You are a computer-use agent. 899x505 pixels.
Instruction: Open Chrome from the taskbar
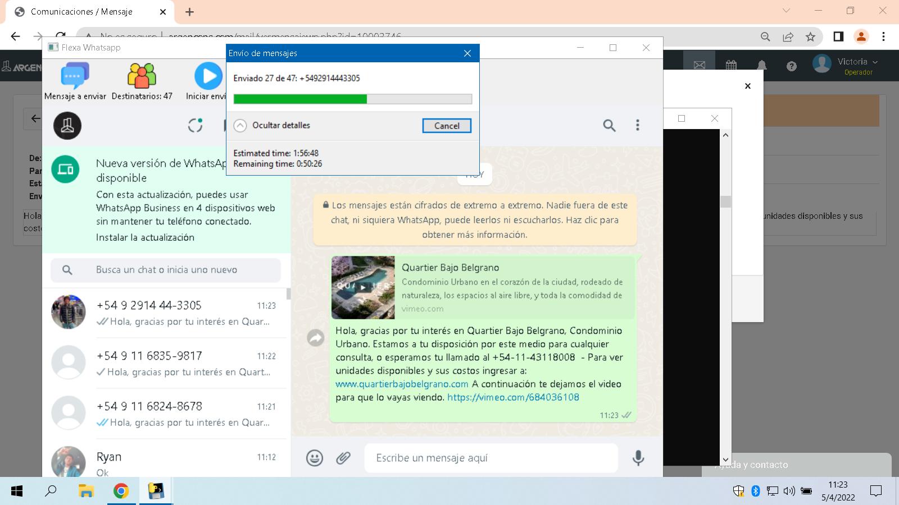121,492
